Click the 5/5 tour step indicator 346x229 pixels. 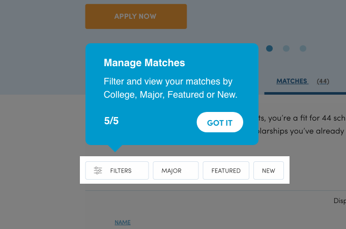[x=111, y=121]
